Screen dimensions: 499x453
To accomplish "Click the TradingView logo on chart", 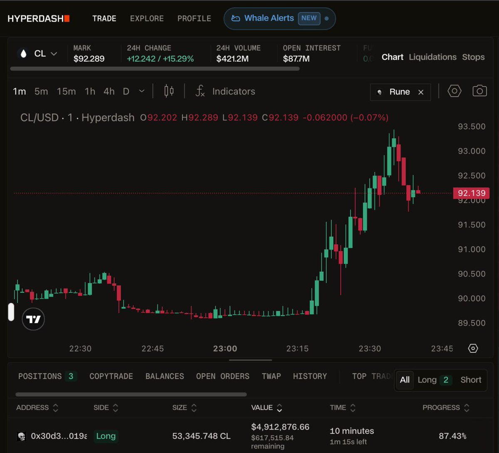I will click(33, 319).
